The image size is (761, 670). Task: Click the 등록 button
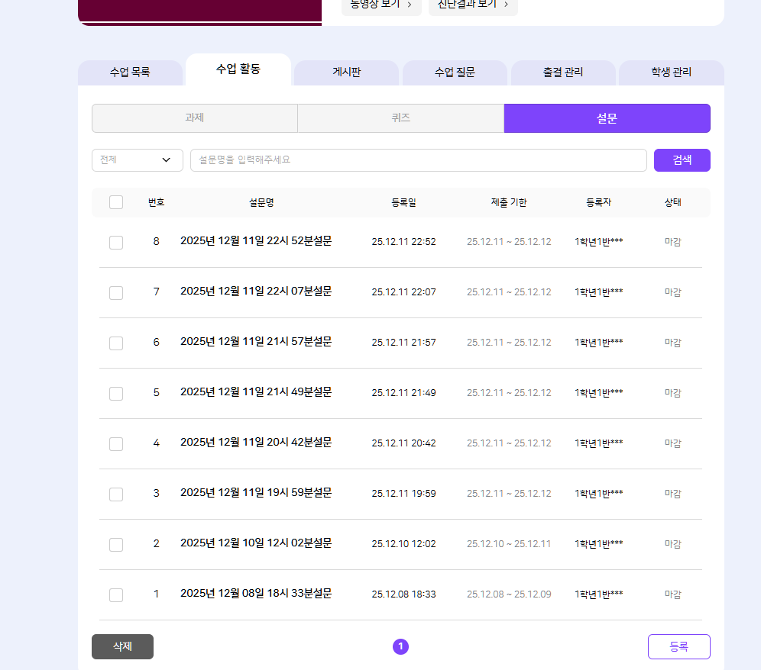[x=678, y=646]
